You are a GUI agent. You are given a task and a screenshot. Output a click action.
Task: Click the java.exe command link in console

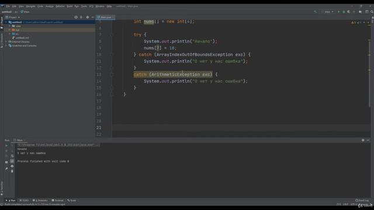[x=56, y=145]
